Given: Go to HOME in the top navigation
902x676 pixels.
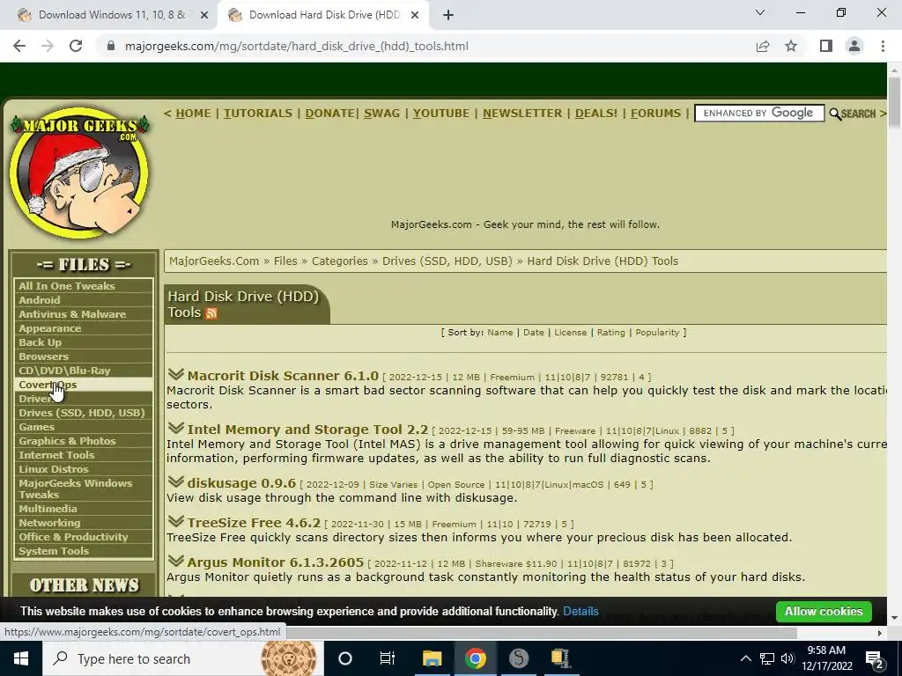Looking at the screenshot, I should click(x=193, y=114).
